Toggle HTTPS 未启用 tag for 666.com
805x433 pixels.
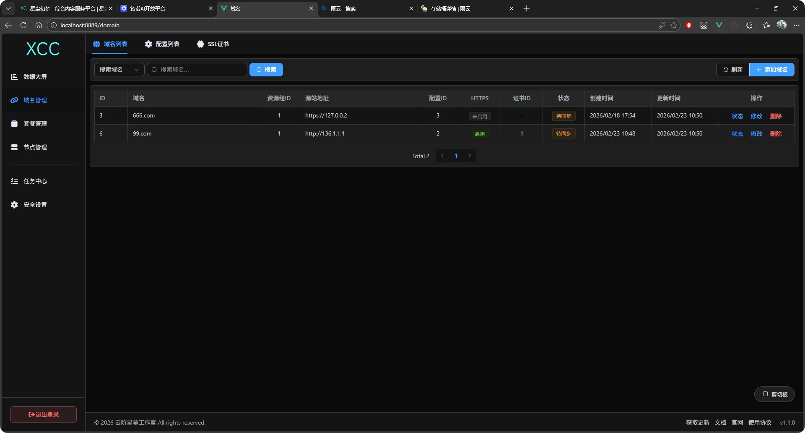tap(480, 116)
